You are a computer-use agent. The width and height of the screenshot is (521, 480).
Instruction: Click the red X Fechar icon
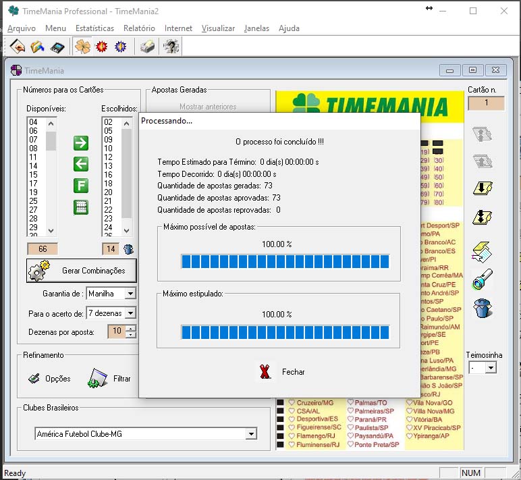tap(265, 371)
